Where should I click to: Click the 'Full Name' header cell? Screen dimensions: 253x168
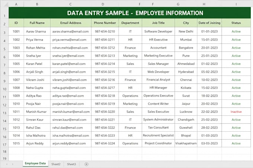(37, 23)
